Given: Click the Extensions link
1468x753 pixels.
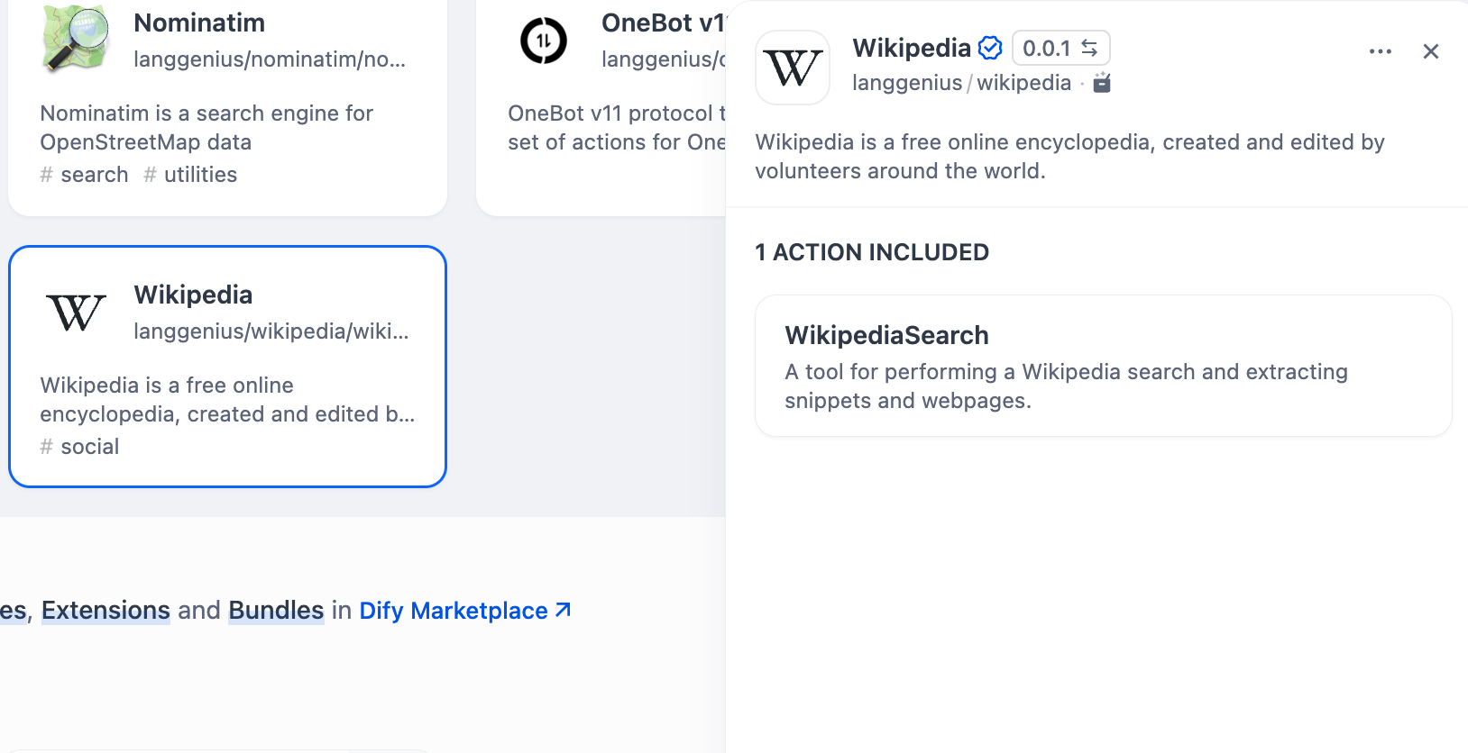Looking at the screenshot, I should [x=106, y=611].
